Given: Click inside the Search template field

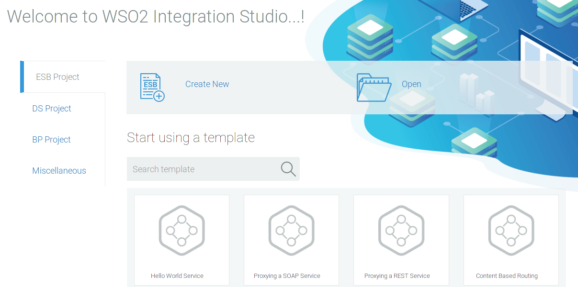Looking at the screenshot, I should pos(201,168).
